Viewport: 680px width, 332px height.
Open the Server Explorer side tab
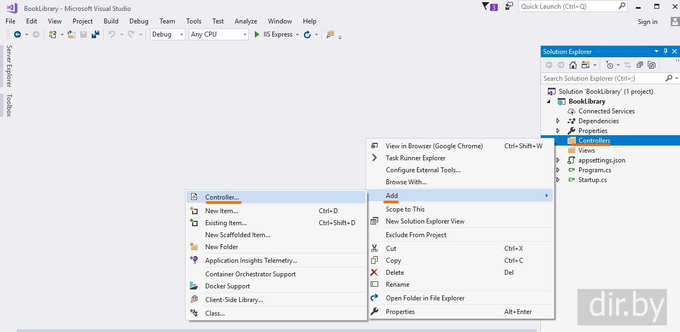(9, 66)
